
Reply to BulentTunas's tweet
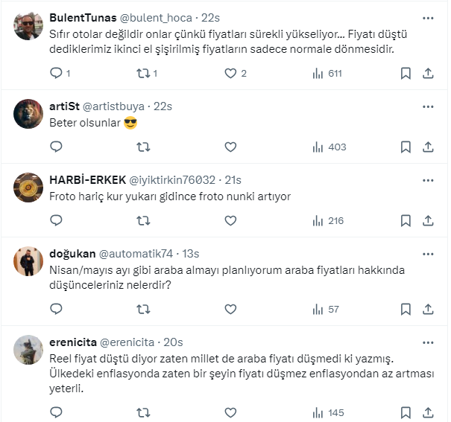point(56,73)
